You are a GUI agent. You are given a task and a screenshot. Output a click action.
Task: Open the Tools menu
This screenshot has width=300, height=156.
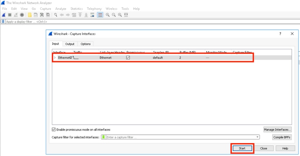click(x=125, y=9)
